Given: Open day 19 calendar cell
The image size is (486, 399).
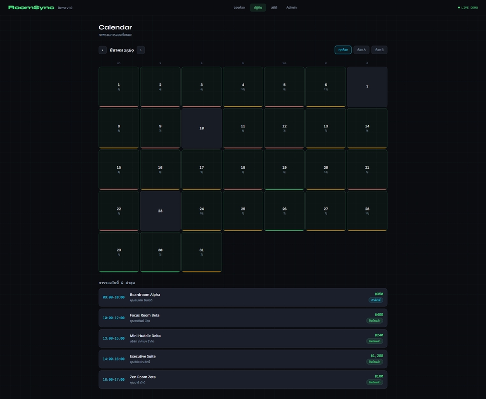Looking at the screenshot, I should [x=284, y=169].
